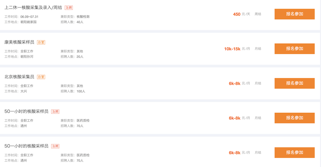Screen dimensions: 321x167
Task: Open the 上二休一核酸采集及录入/周结 job title
Action: tap(34, 7)
